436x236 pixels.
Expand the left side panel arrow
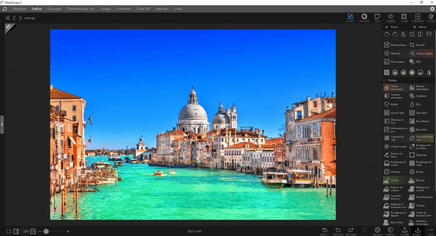[x=2, y=124]
